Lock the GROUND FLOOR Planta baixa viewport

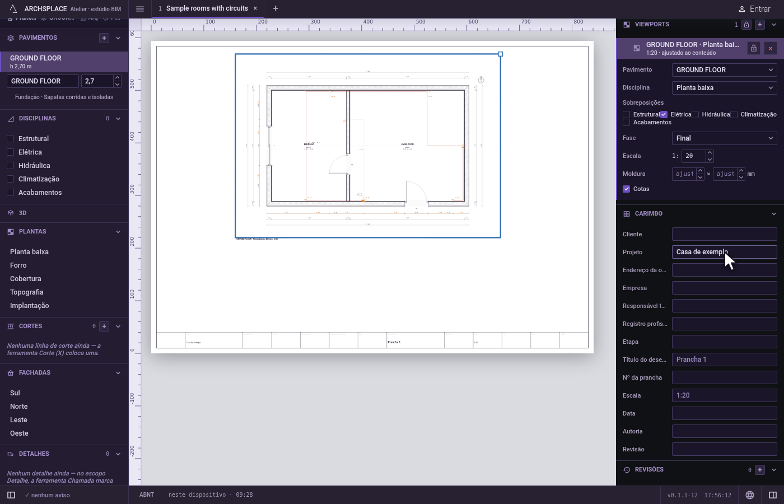coord(754,49)
